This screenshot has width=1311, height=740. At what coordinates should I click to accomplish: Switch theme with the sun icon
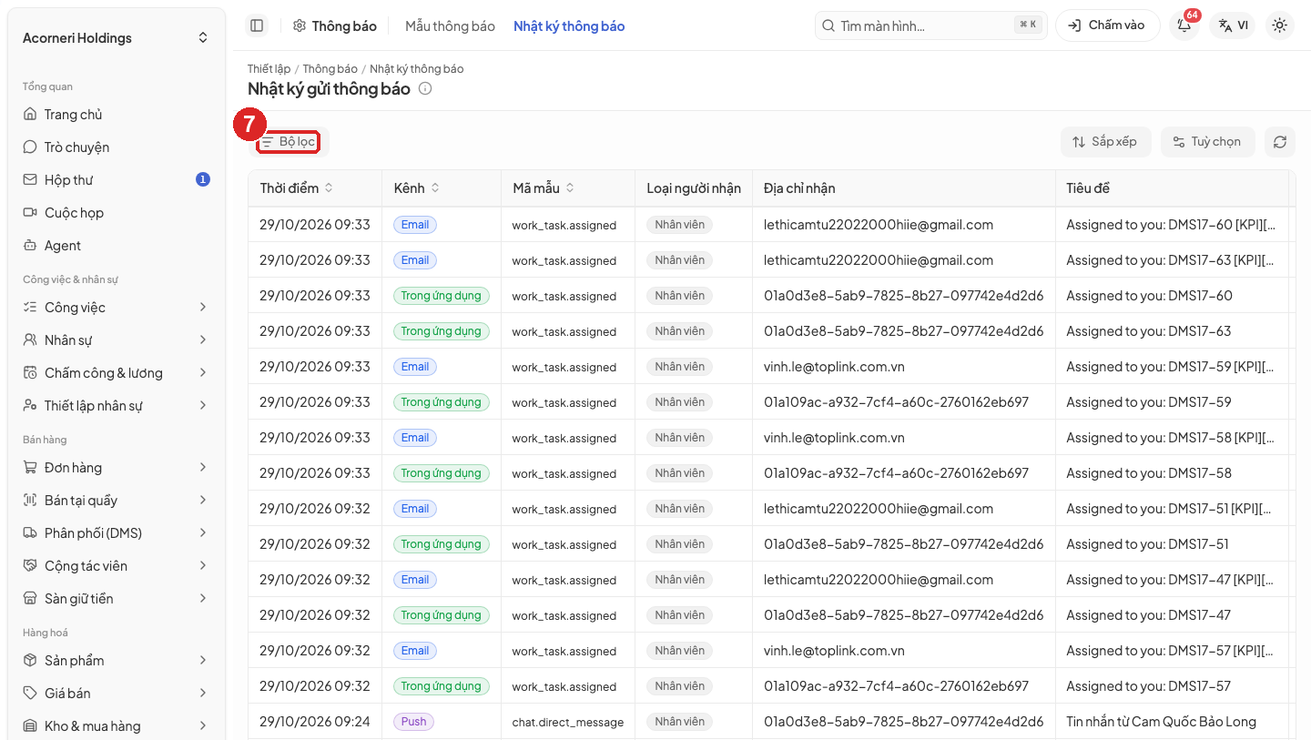pyautogui.click(x=1280, y=25)
